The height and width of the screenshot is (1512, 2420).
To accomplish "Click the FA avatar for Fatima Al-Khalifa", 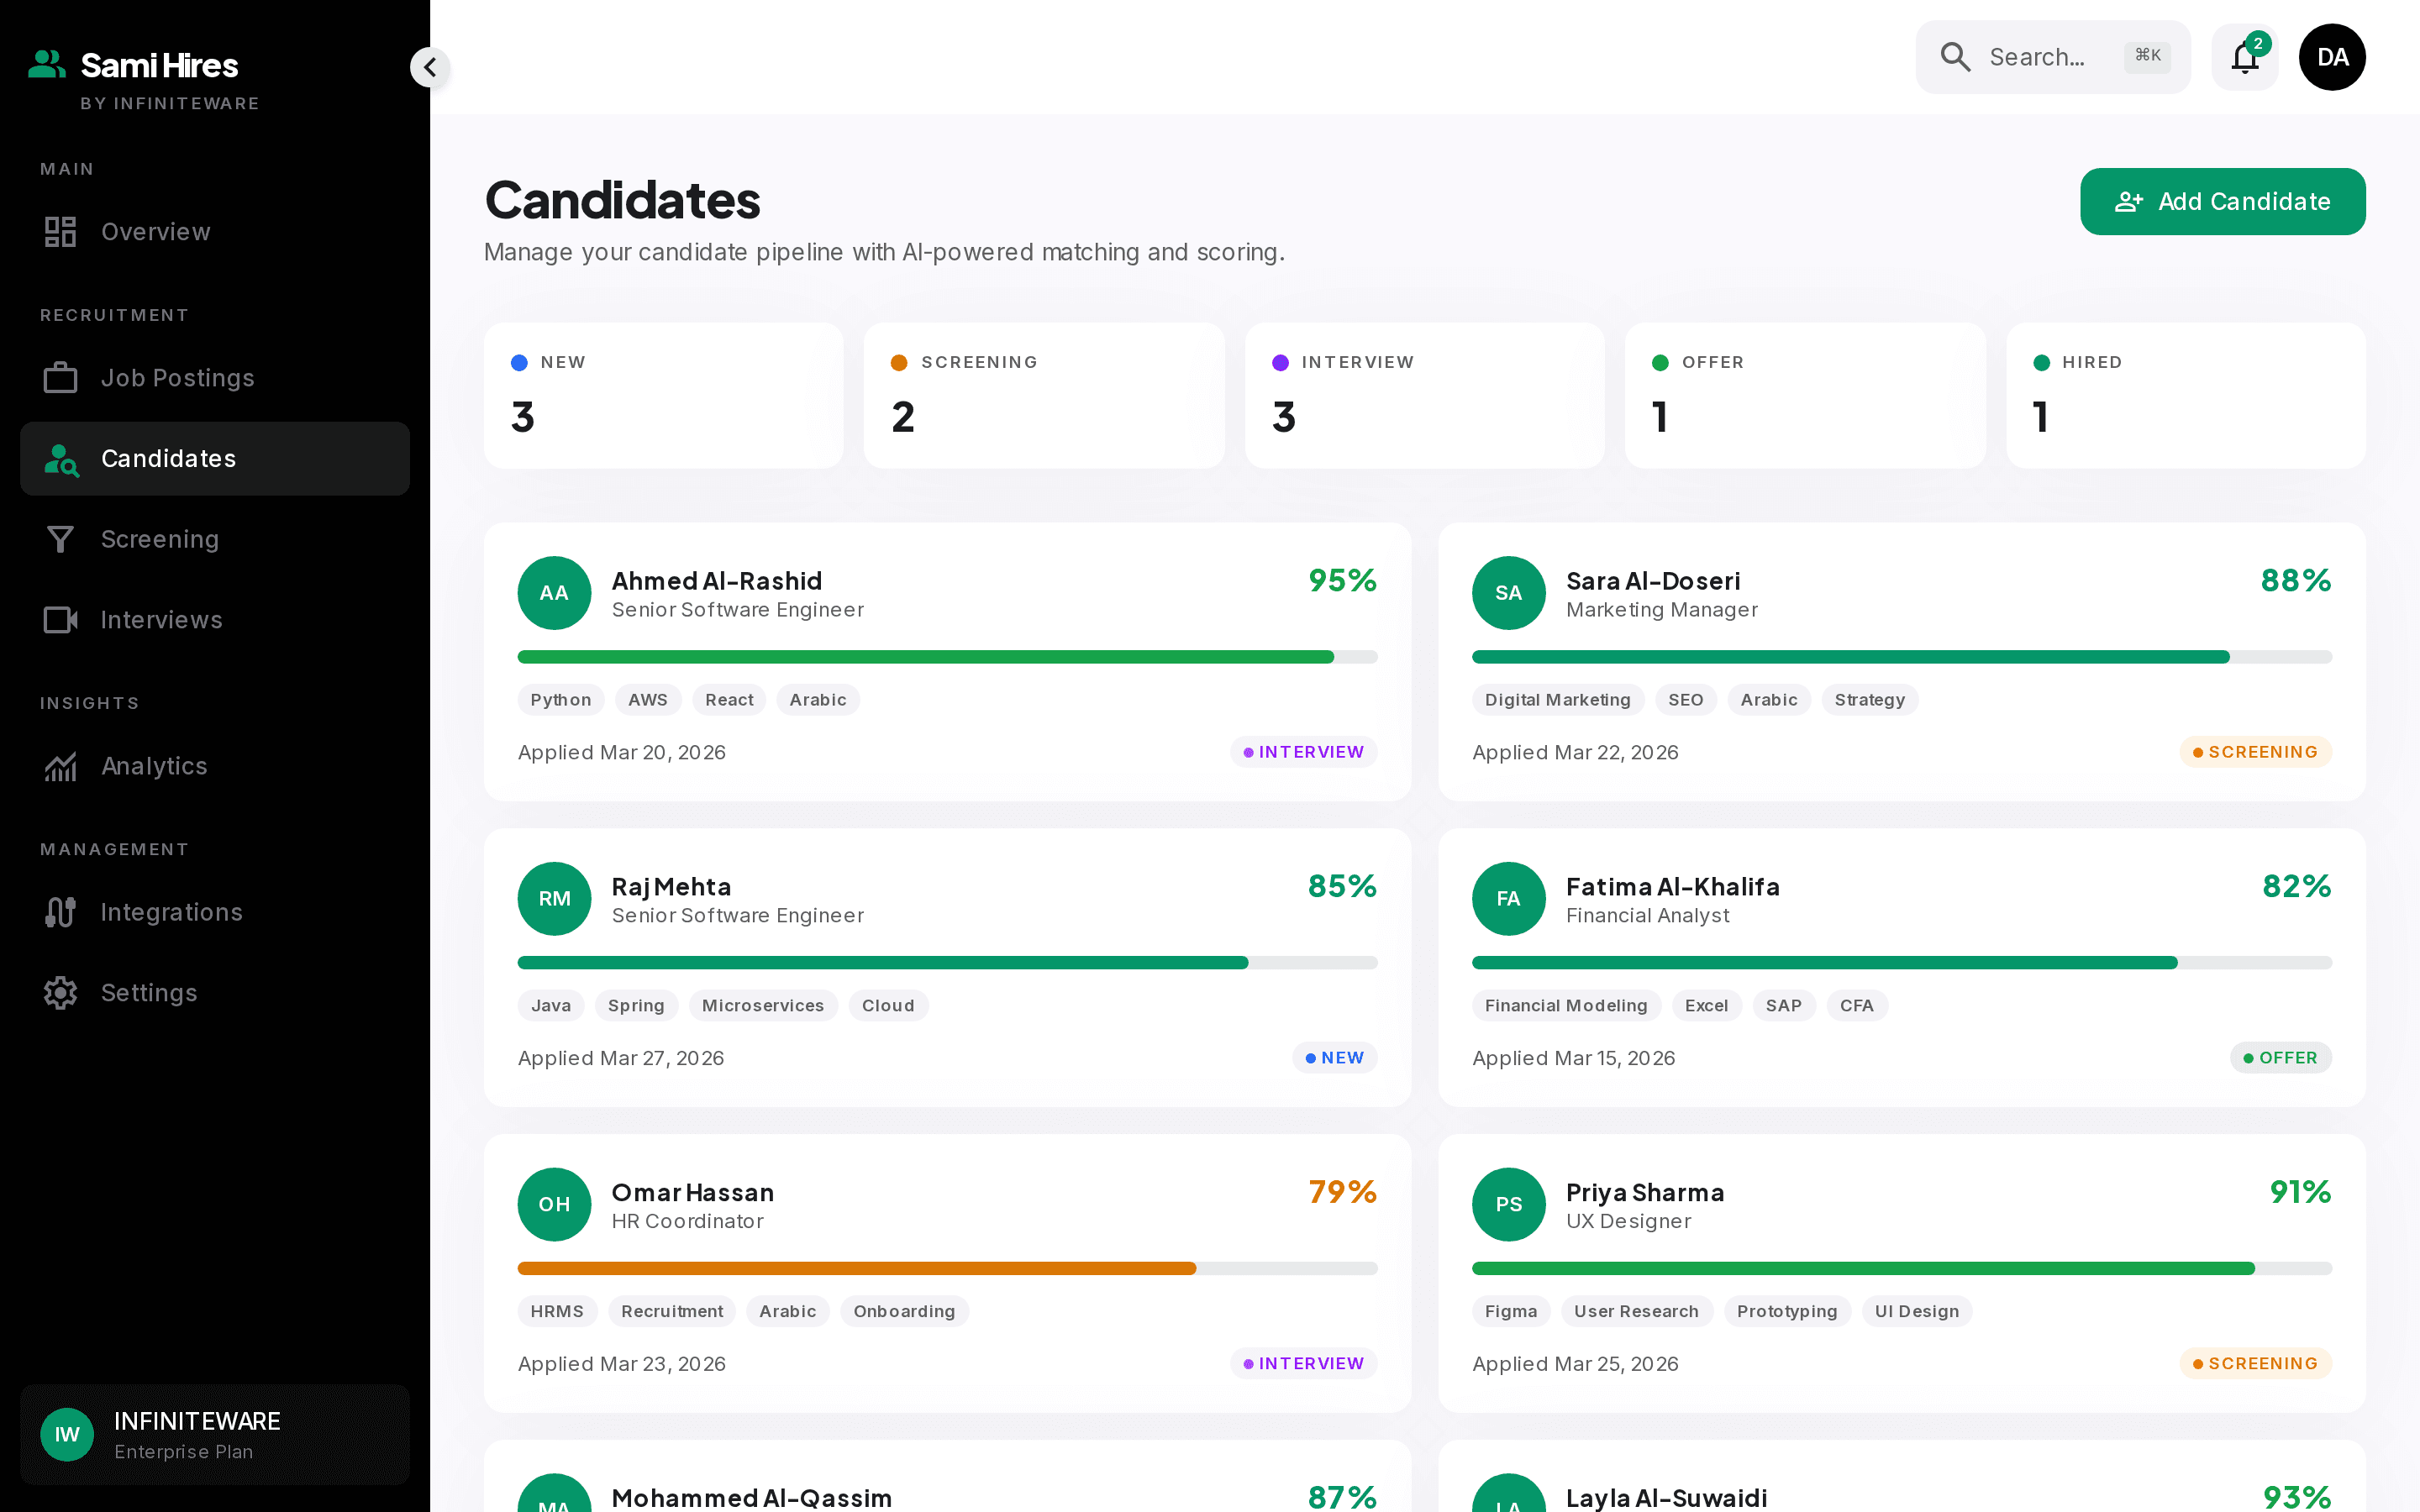I will pos(1509,898).
